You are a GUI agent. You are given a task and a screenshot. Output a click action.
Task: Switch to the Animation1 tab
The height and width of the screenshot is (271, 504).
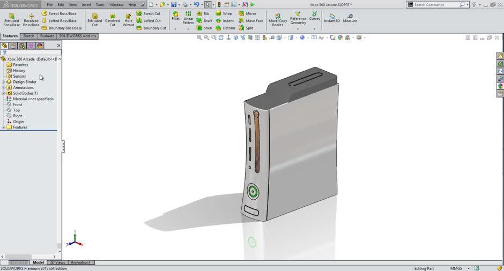tap(80, 262)
